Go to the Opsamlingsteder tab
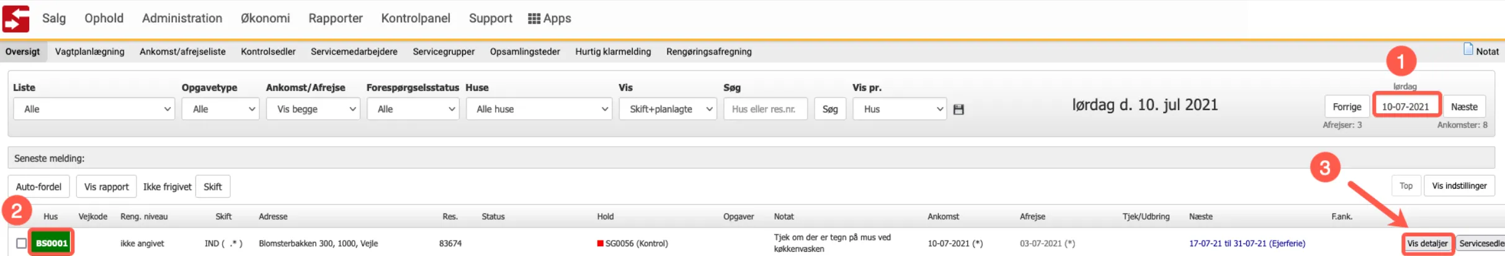Image resolution: width=1505 pixels, height=256 pixels. pyautogui.click(x=525, y=51)
